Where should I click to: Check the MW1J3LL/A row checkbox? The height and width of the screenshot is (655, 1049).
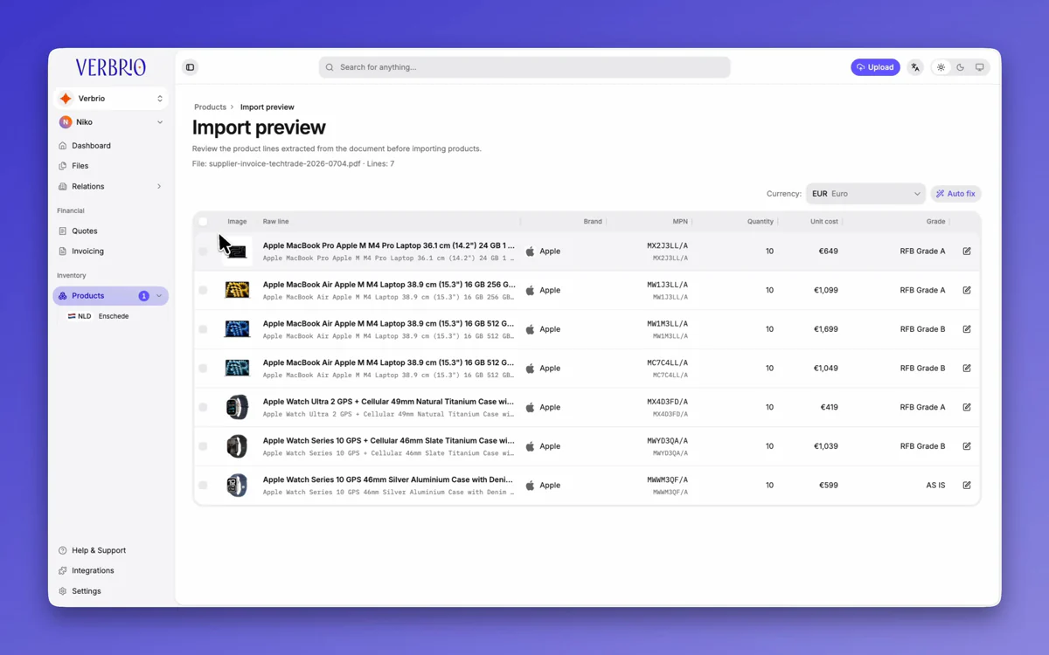click(x=203, y=290)
